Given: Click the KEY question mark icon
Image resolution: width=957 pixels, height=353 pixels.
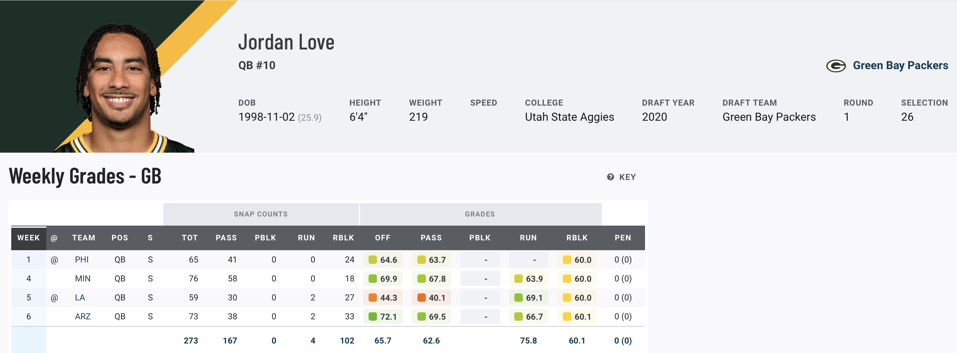Looking at the screenshot, I should point(610,177).
